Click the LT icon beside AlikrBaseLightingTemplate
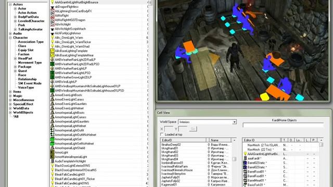The height and width of the screenshot is (187, 333). pyautogui.click(x=52, y=51)
